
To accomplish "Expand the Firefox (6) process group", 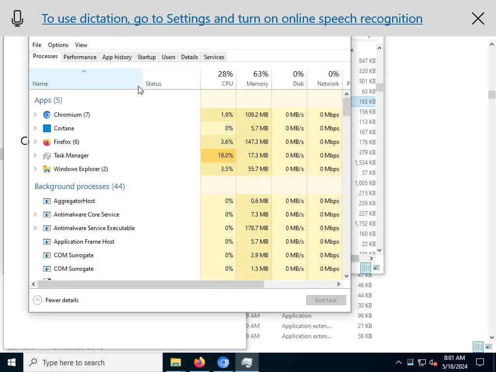I will tap(35, 142).
